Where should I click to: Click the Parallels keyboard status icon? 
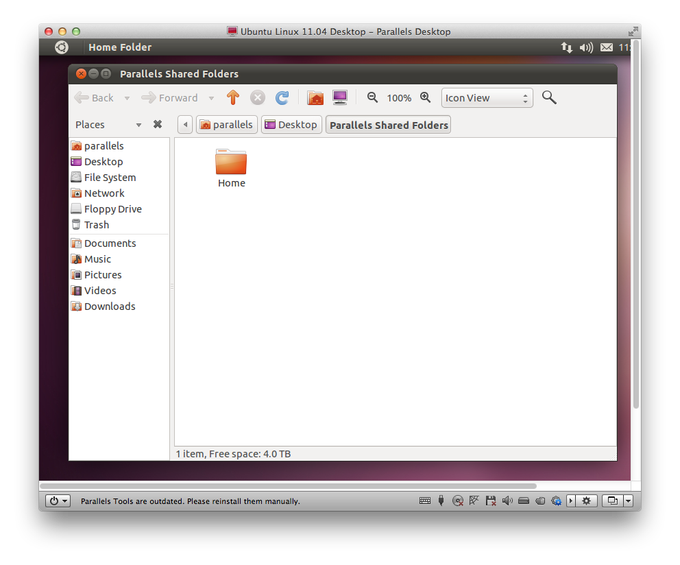coord(425,501)
